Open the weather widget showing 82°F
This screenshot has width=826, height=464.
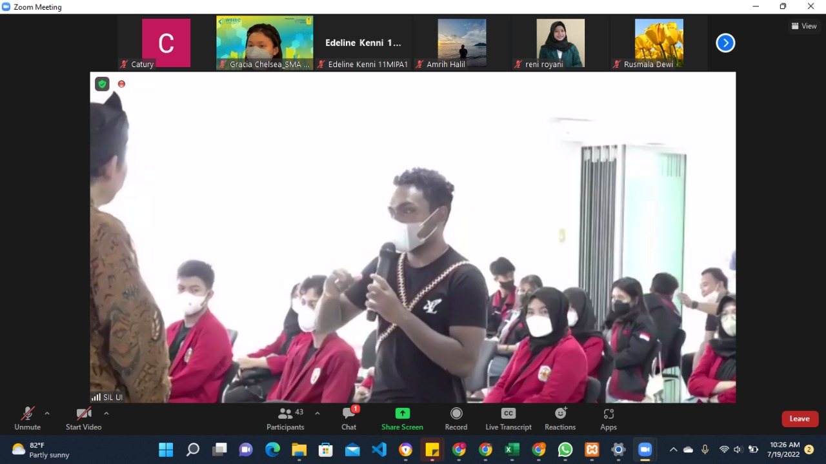(41, 449)
